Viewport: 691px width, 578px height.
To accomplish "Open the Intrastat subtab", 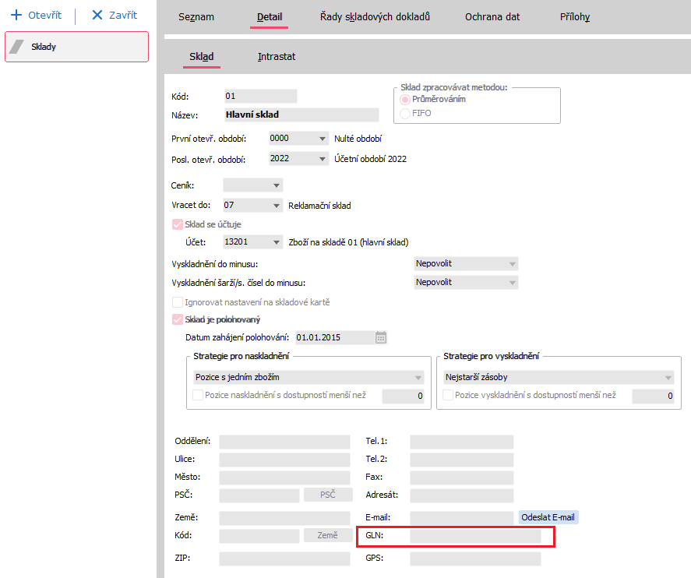I will [277, 57].
